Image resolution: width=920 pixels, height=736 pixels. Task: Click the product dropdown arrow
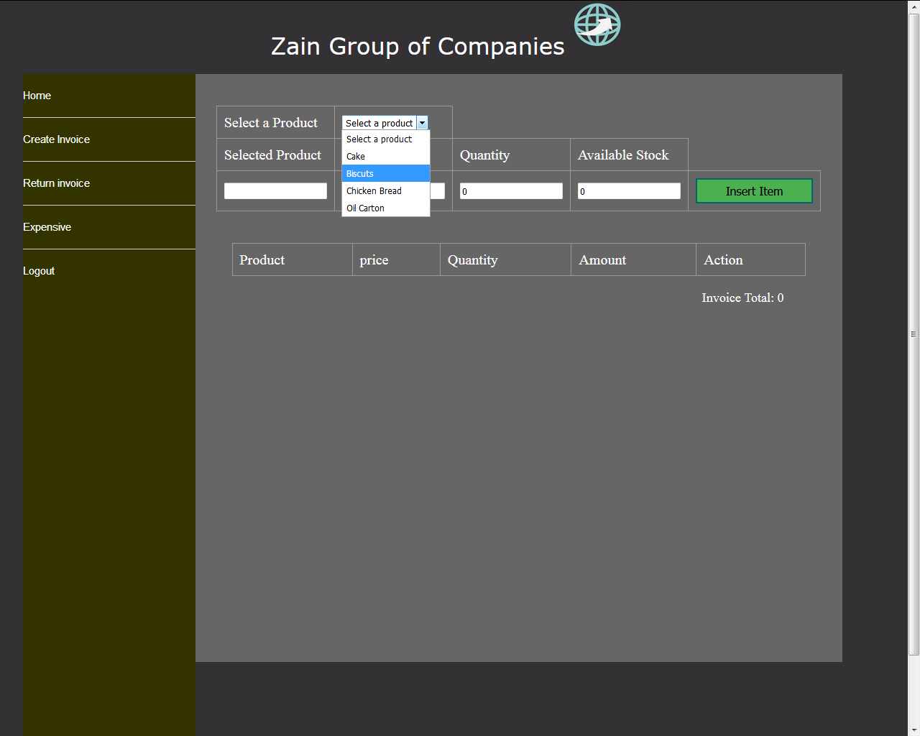(x=423, y=123)
